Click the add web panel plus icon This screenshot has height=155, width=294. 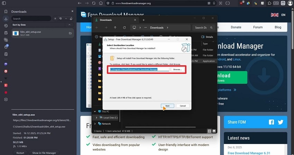pyautogui.click(x=6, y=99)
